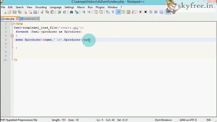Open the Plugins menu
Viewport: 217px width, 122px height.
pos(100,7)
